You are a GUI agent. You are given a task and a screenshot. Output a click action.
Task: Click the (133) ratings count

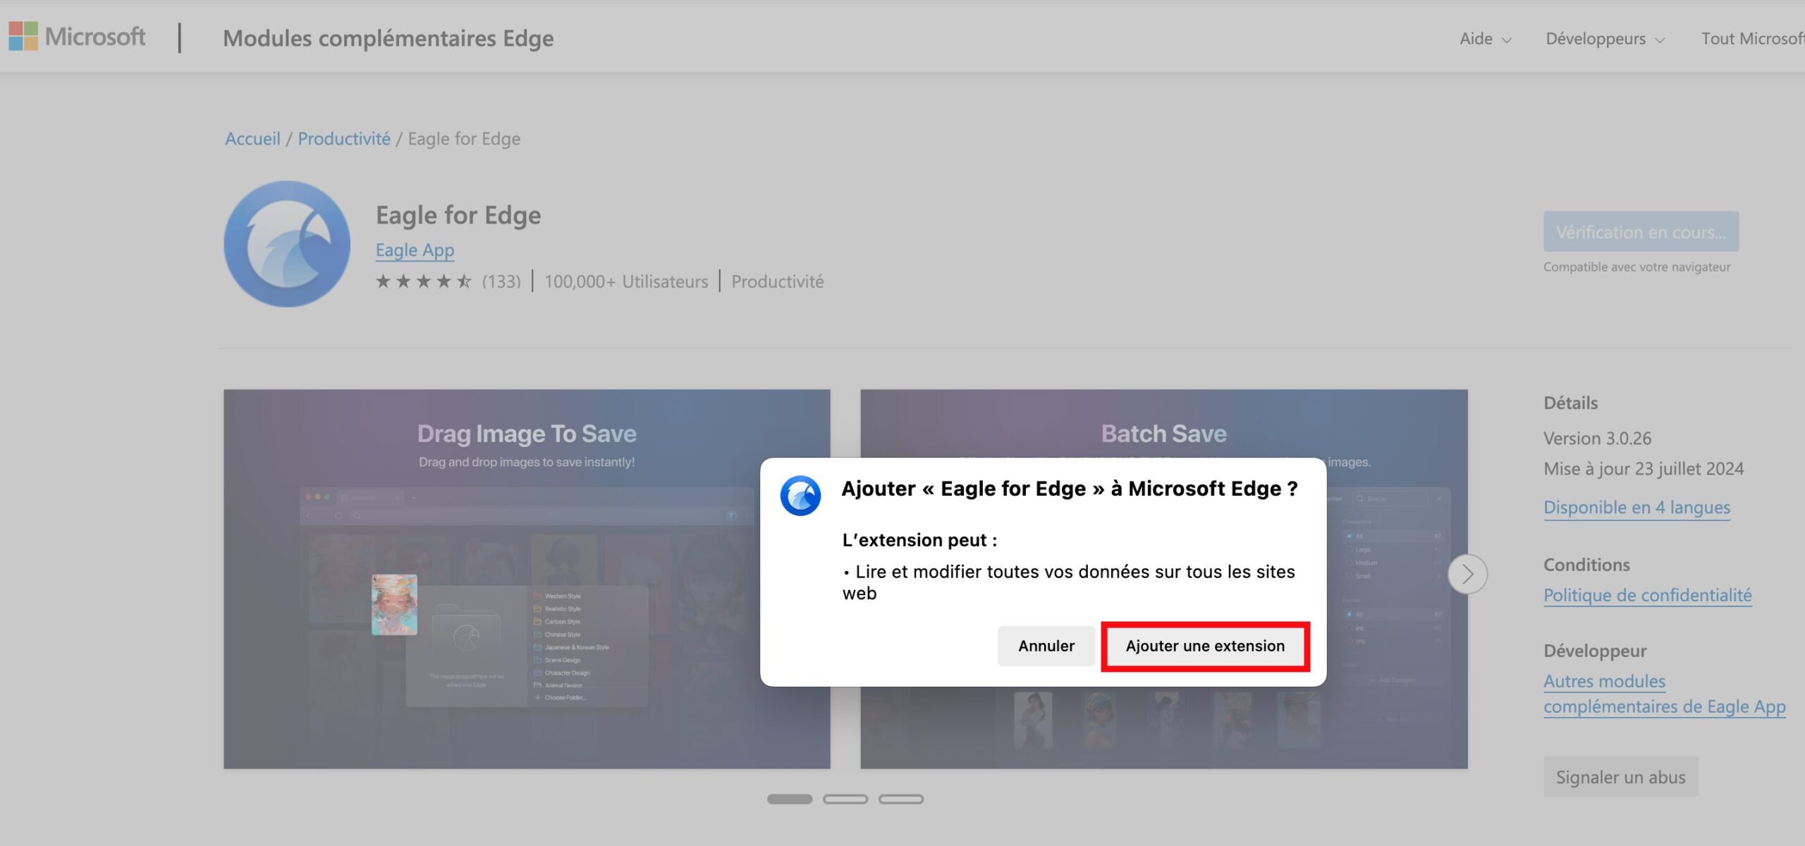[x=501, y=282]
